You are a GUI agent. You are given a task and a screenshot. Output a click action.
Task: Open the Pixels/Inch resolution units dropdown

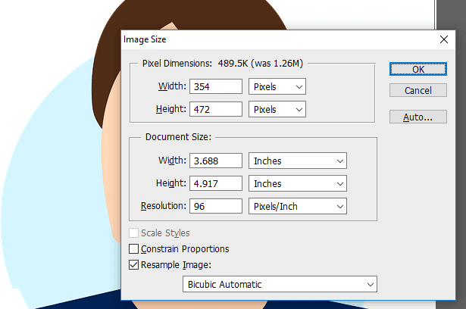point(298,206)
